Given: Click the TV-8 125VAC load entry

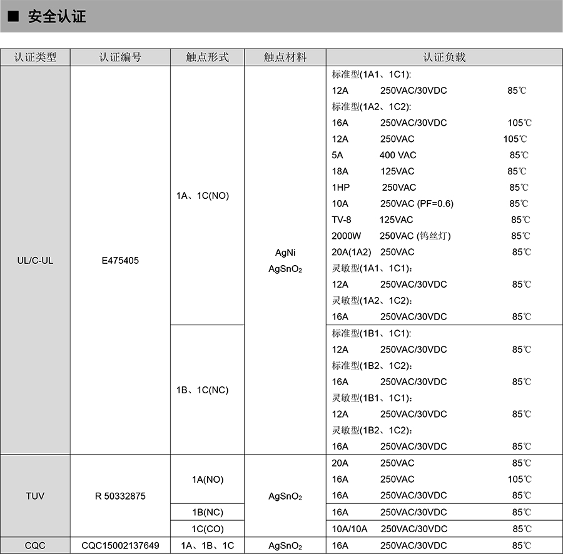Looking at the screenshot, I should coord(372,220).
